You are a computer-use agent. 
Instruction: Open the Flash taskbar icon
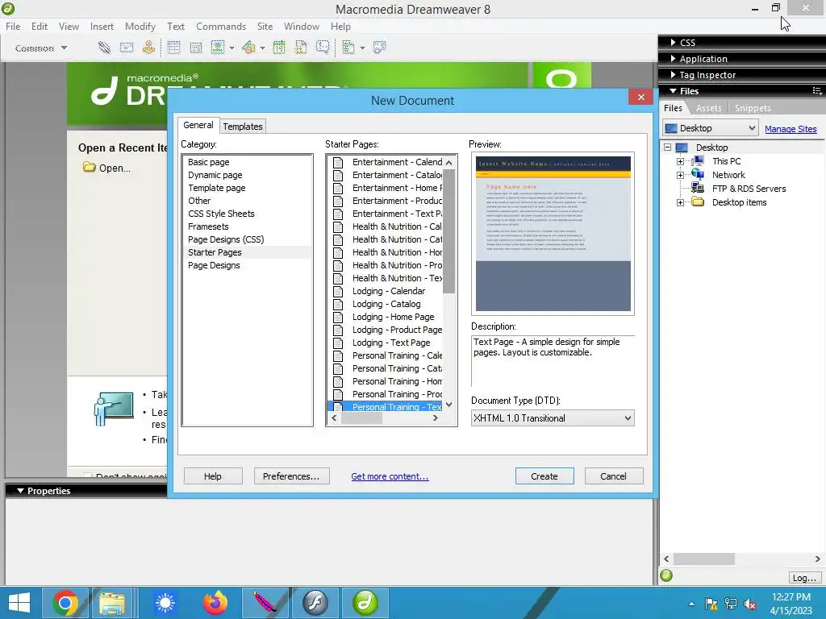(x=315, y=603)
